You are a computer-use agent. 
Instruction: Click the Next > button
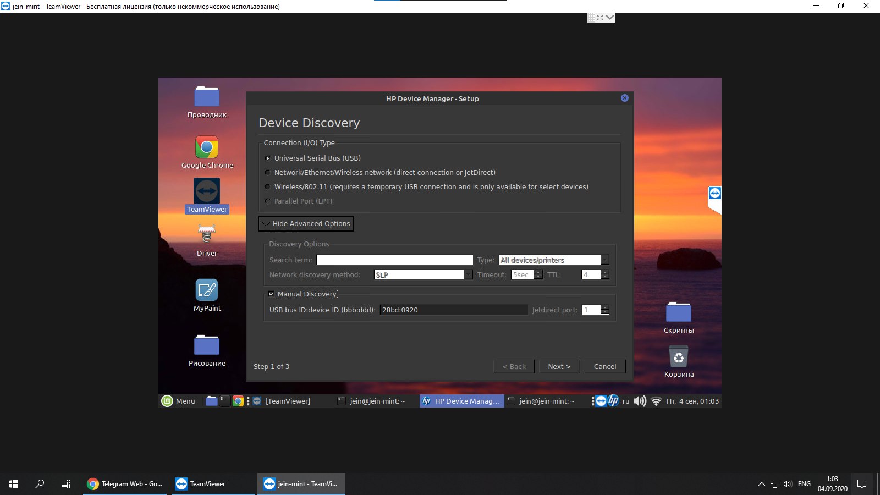[x=559, y=366]
